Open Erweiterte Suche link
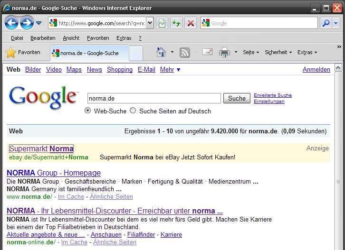The height and width of the screenshot is (250, 345). tap(273, 95)
